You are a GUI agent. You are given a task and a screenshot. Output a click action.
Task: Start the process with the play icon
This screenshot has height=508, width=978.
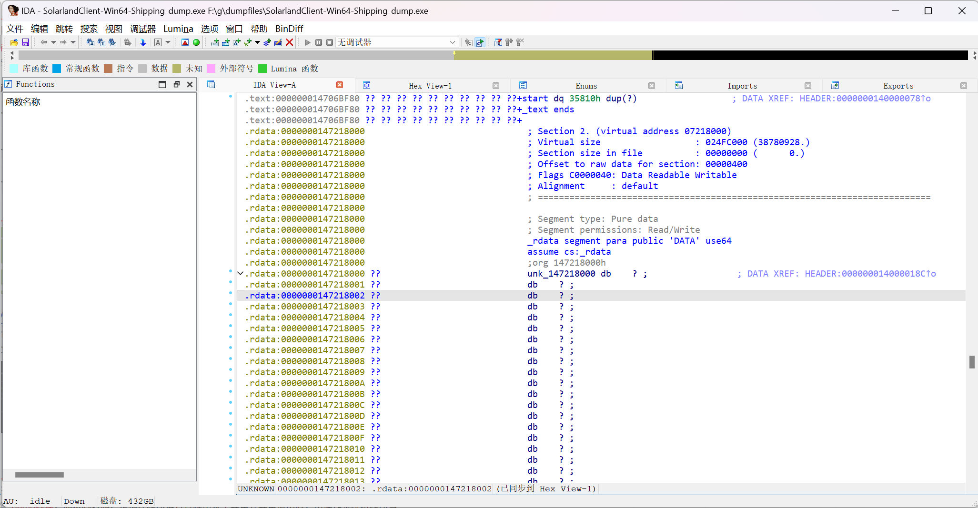point(307,42)
